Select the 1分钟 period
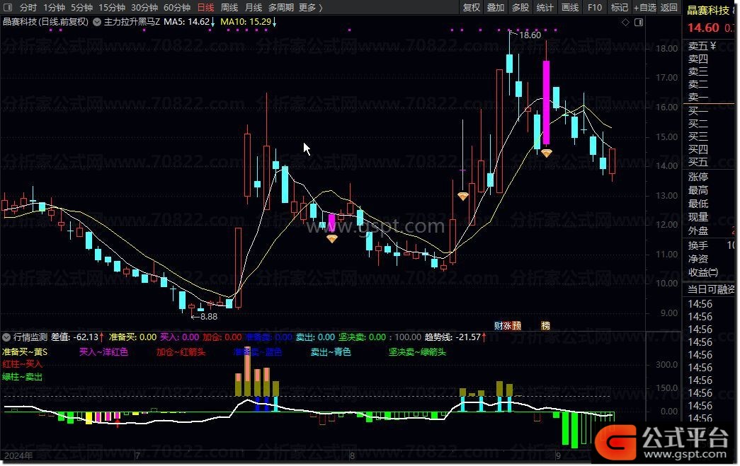740x466 pixels. [x=55, y=8]
